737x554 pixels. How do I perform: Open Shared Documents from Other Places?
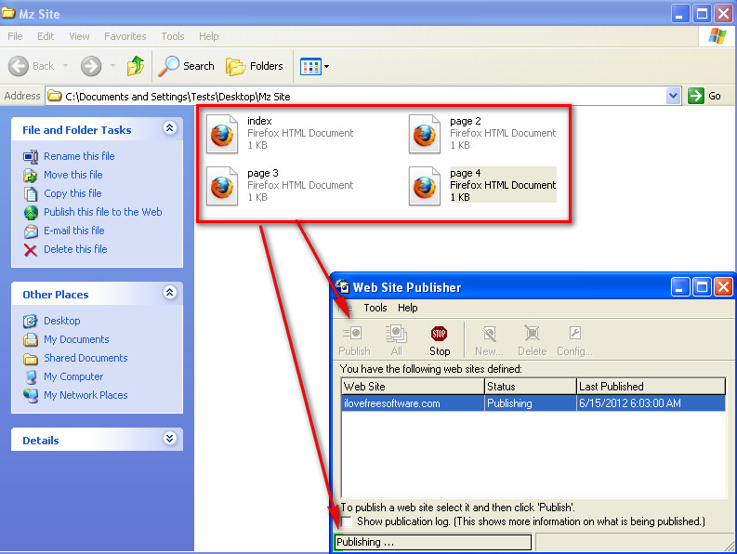click(86, 358)
